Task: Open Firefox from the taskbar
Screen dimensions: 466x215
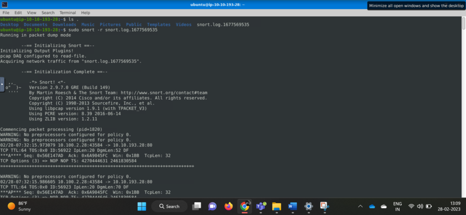Action: (228, 206)
